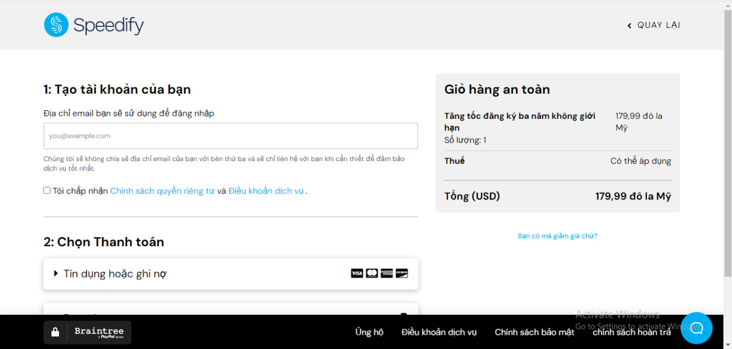This screenshot has width=732, height=349.
Task: Click the Discover card icon
Action: point(401,274)
